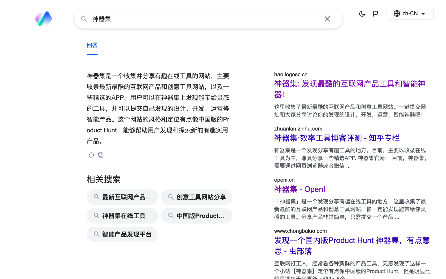
Task: Open the zh-CN language dropdown
Action: tap(410, 14)
